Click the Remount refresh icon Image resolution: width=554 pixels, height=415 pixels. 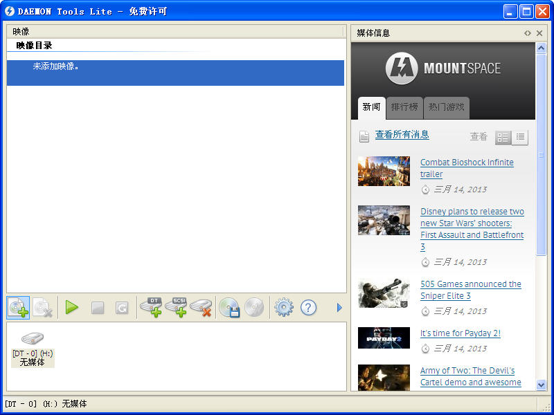coord(122,308)
